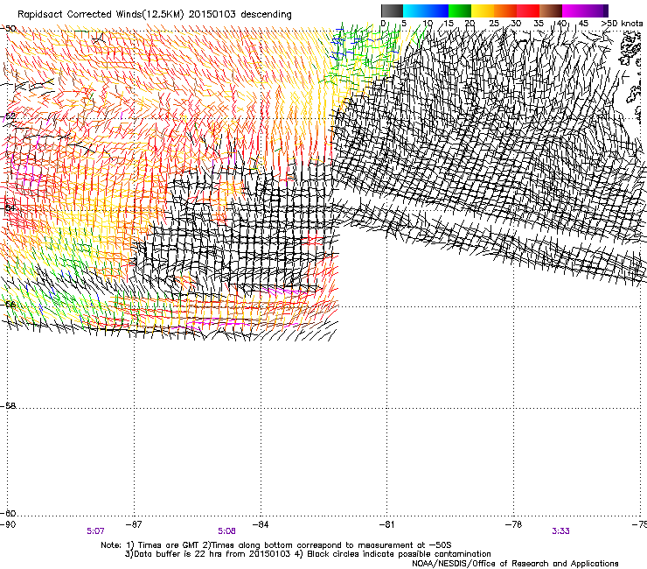This screenshot has width=647, height=569.
Task: Click the -90 longitude axis label
Action: click(8, 524)
